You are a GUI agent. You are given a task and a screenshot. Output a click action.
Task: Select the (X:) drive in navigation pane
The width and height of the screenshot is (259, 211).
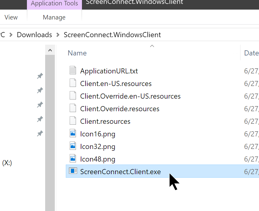click(x=7, y=163)
